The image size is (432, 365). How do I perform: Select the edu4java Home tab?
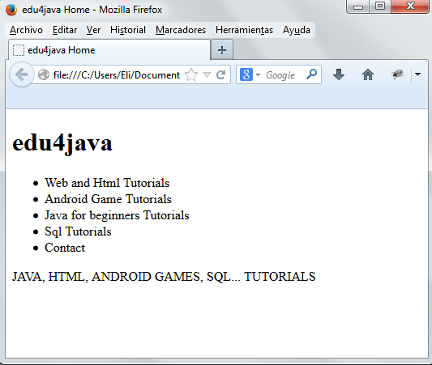[x=109, y=50]
